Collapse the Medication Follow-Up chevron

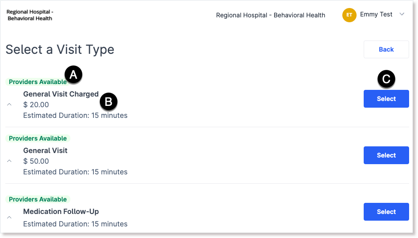click(9, 218)
